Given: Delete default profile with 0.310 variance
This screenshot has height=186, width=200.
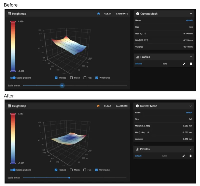Looking at the screenshot, I should click(191, 64).
